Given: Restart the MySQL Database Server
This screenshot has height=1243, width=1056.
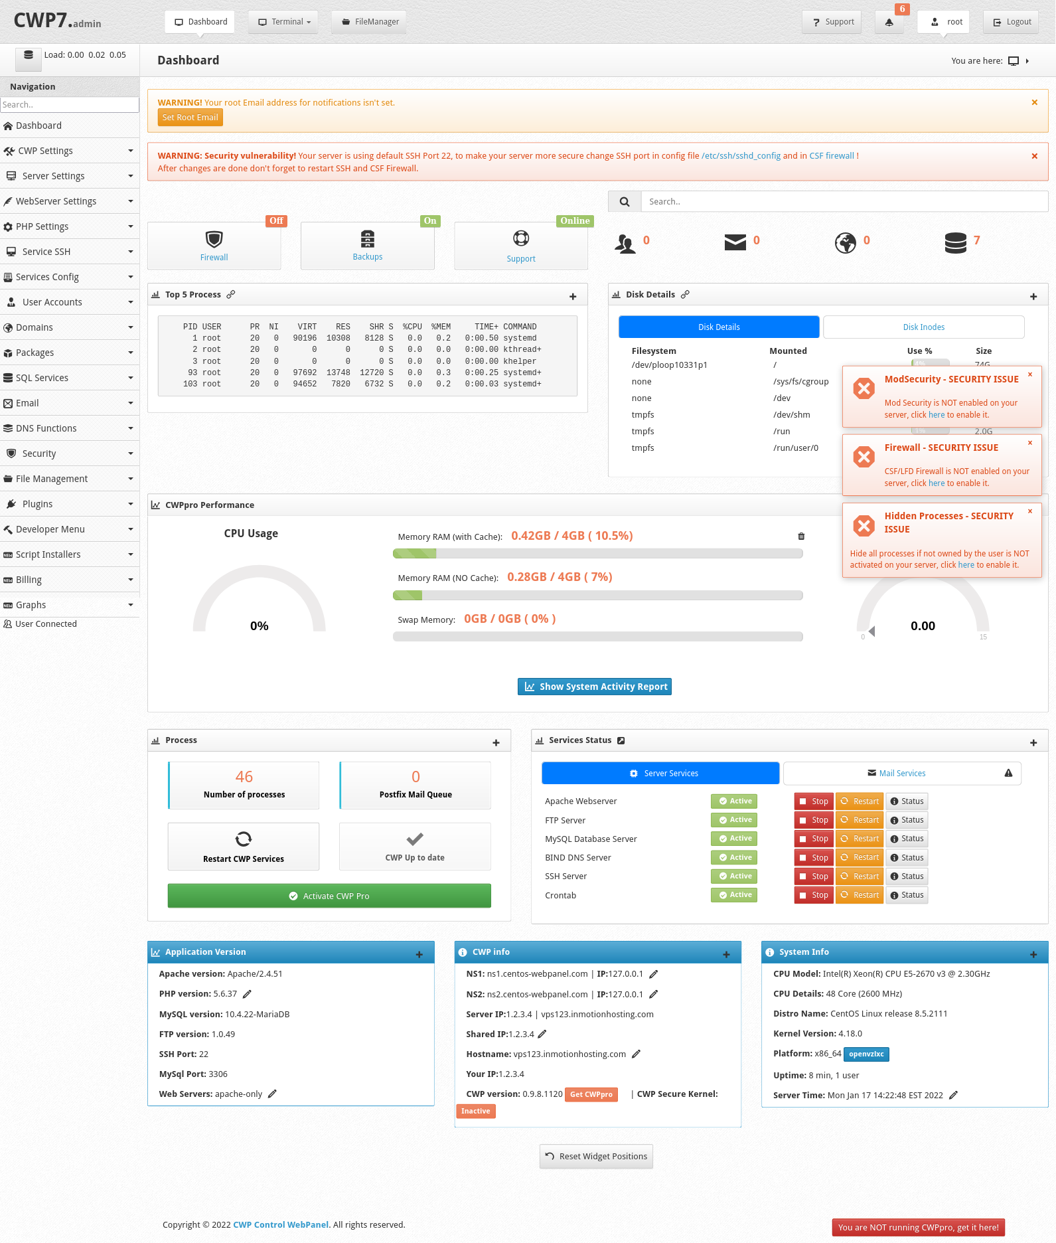Looking at the screenshot, I should tap(860, 839).
